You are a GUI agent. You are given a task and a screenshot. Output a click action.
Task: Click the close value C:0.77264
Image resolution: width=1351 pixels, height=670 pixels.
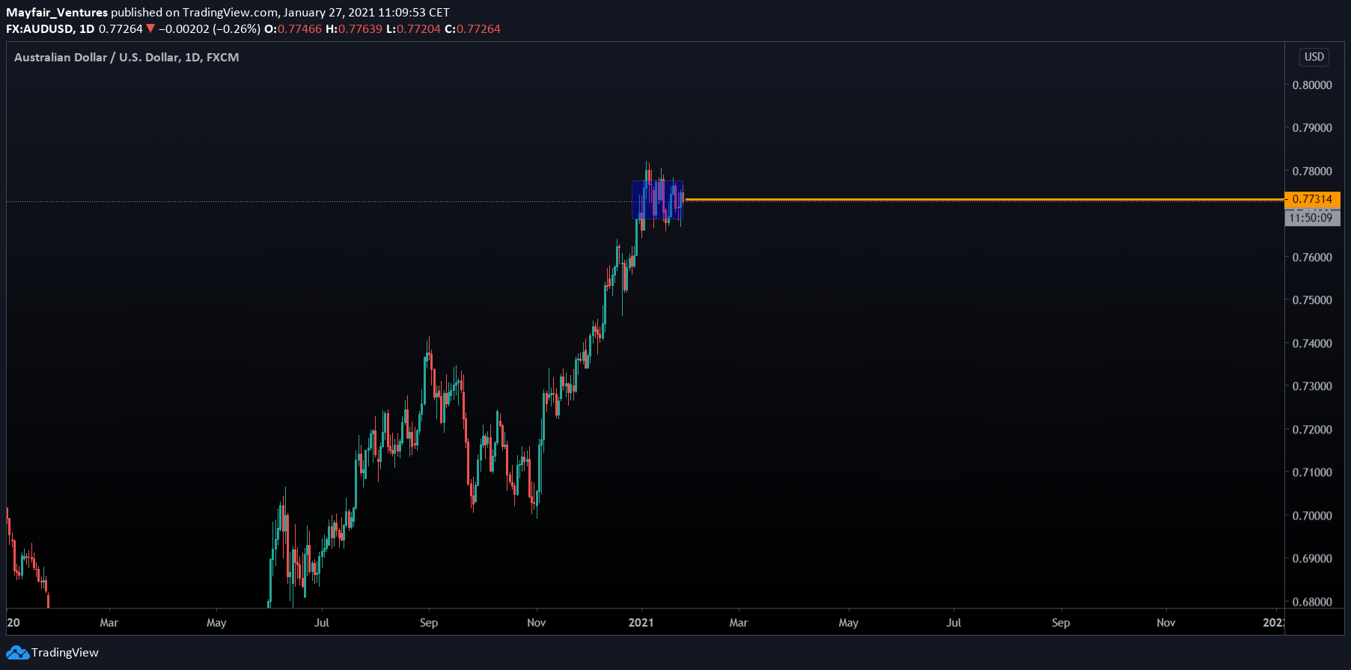(472, 29)
